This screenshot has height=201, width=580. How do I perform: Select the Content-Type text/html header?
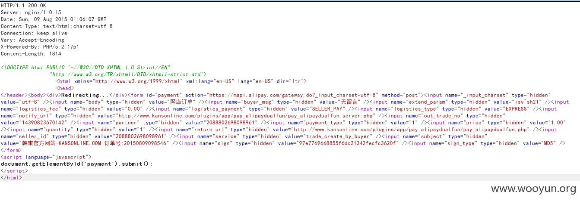pos(57,26)
